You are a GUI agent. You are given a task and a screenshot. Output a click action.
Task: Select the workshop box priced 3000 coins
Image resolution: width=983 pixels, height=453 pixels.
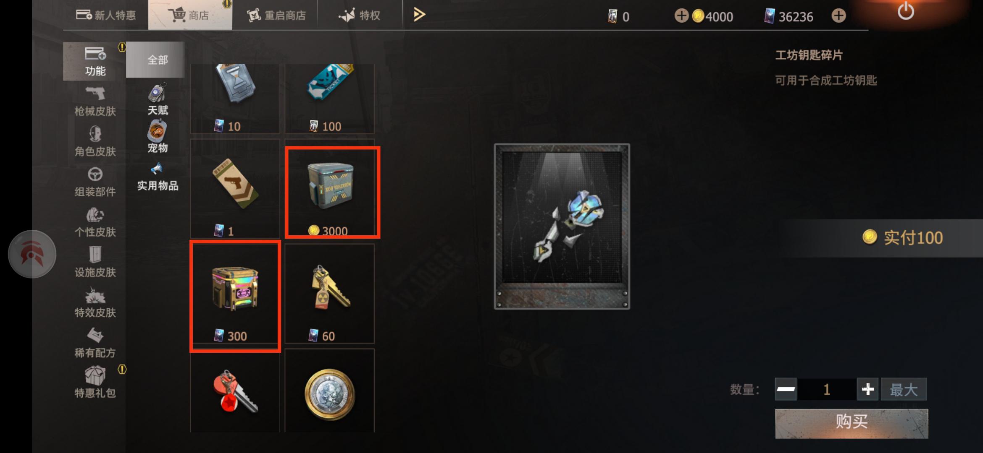pos(333,192)
